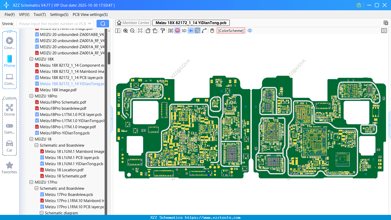Click the split view layout icon
Screen dimensions: 391x220
[x=118, y=31]
